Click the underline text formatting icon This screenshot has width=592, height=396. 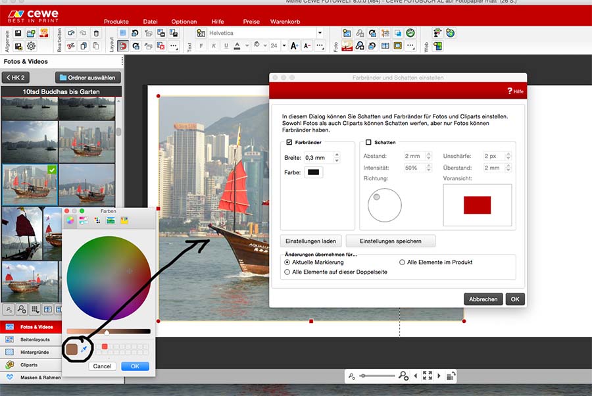tap(226, 46)
